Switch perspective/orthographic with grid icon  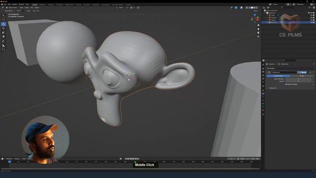[x=258, y=36]
